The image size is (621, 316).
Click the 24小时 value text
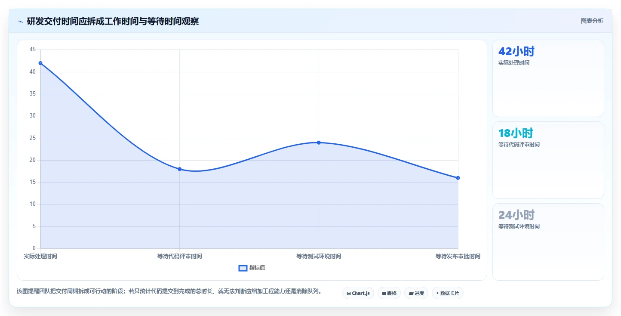(516, 215)
